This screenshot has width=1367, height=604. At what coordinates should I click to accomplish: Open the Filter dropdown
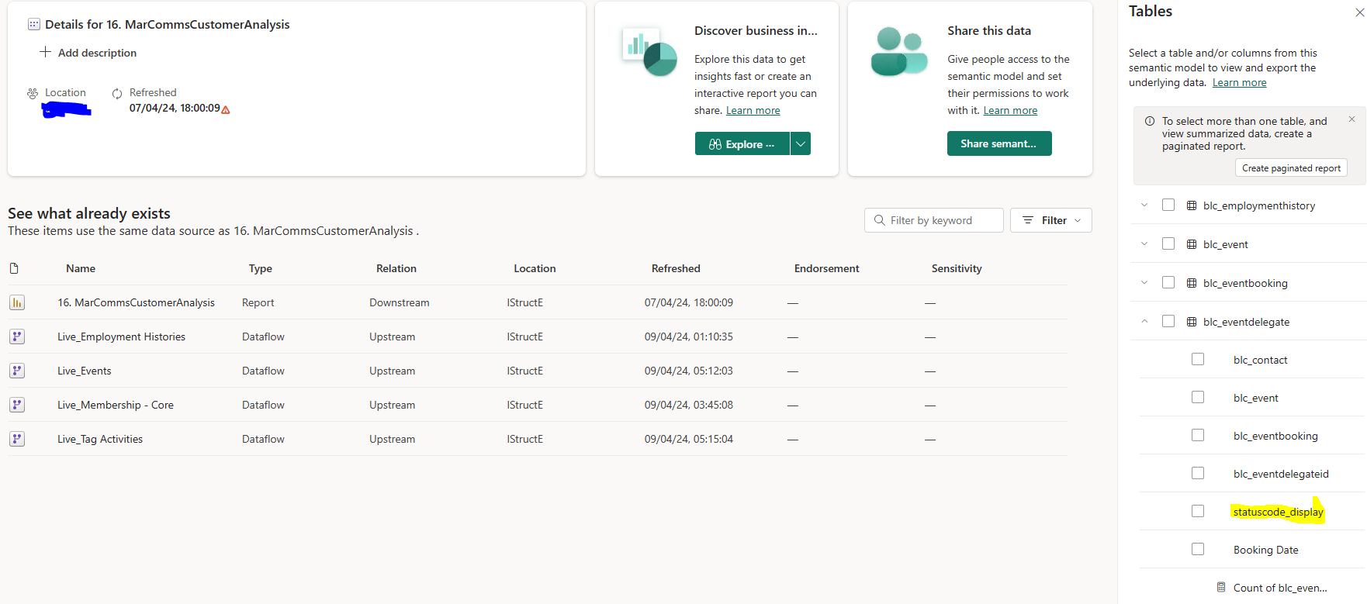pyautogui.click(x=1051, y=220)
